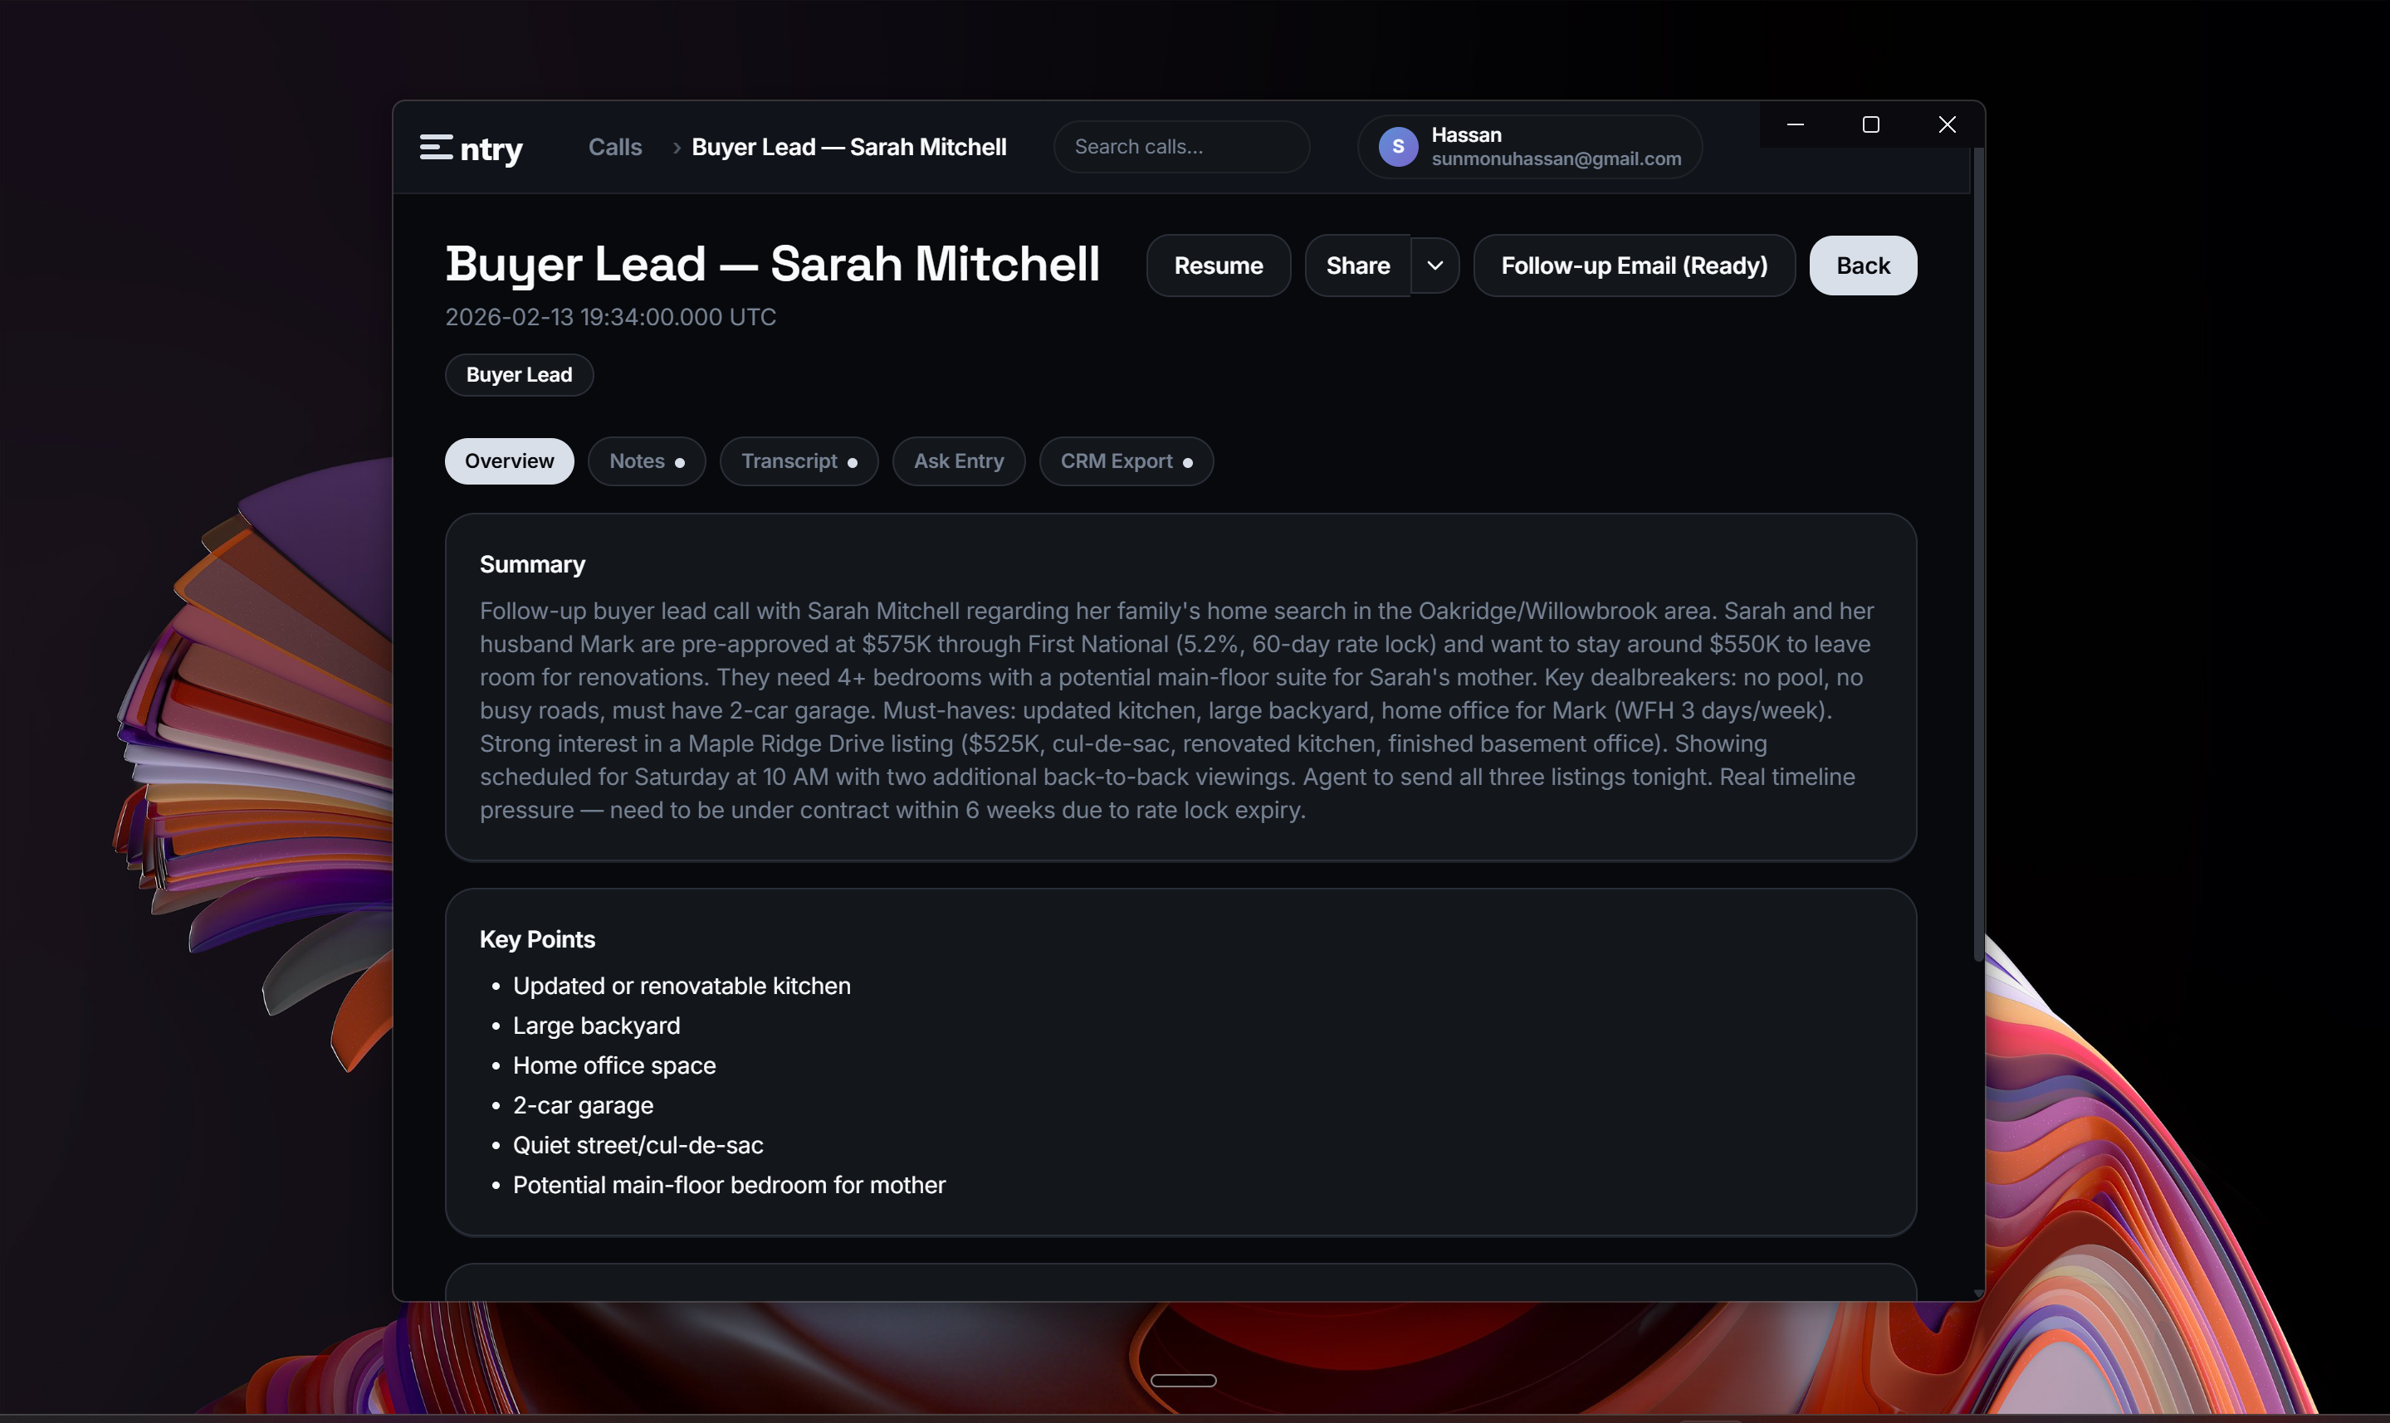Image resolution: width=2390 pixels, height=1423 pixels.
Task: Open Calls via the breadcrumb link
Action: pos(615,147)
